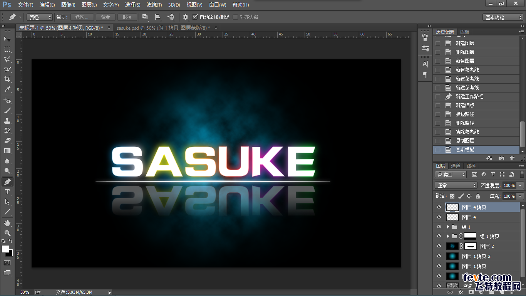Switch to the 通道 tab
The width and height of the screenshot is (526, 296).
(456, 166)
